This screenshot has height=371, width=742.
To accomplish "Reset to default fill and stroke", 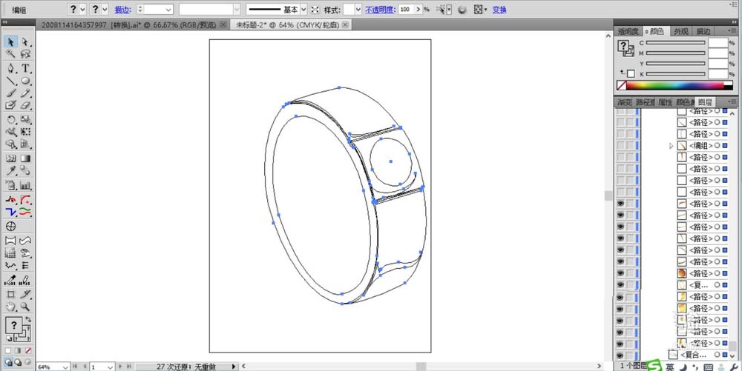I will coord(8,338).
